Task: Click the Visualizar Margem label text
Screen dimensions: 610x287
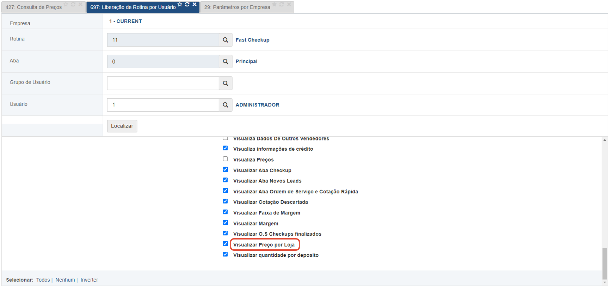Action: tap(256, 224)
